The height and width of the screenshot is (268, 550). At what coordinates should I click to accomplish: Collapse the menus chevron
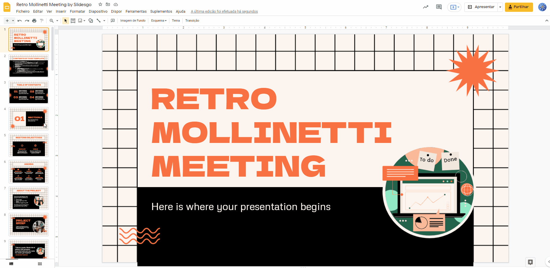[547, 20]
